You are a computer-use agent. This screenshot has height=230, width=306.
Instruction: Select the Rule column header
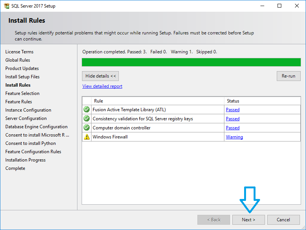pyautogui.click(x=158, y=101)
